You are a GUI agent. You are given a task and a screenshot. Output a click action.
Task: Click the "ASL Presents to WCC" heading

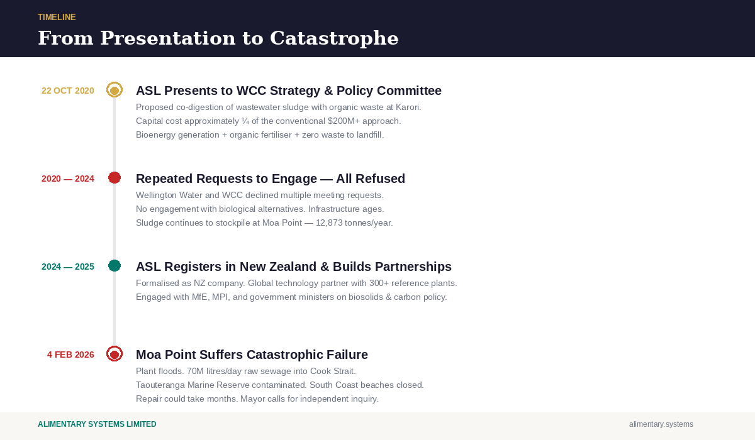coord(288,91)
